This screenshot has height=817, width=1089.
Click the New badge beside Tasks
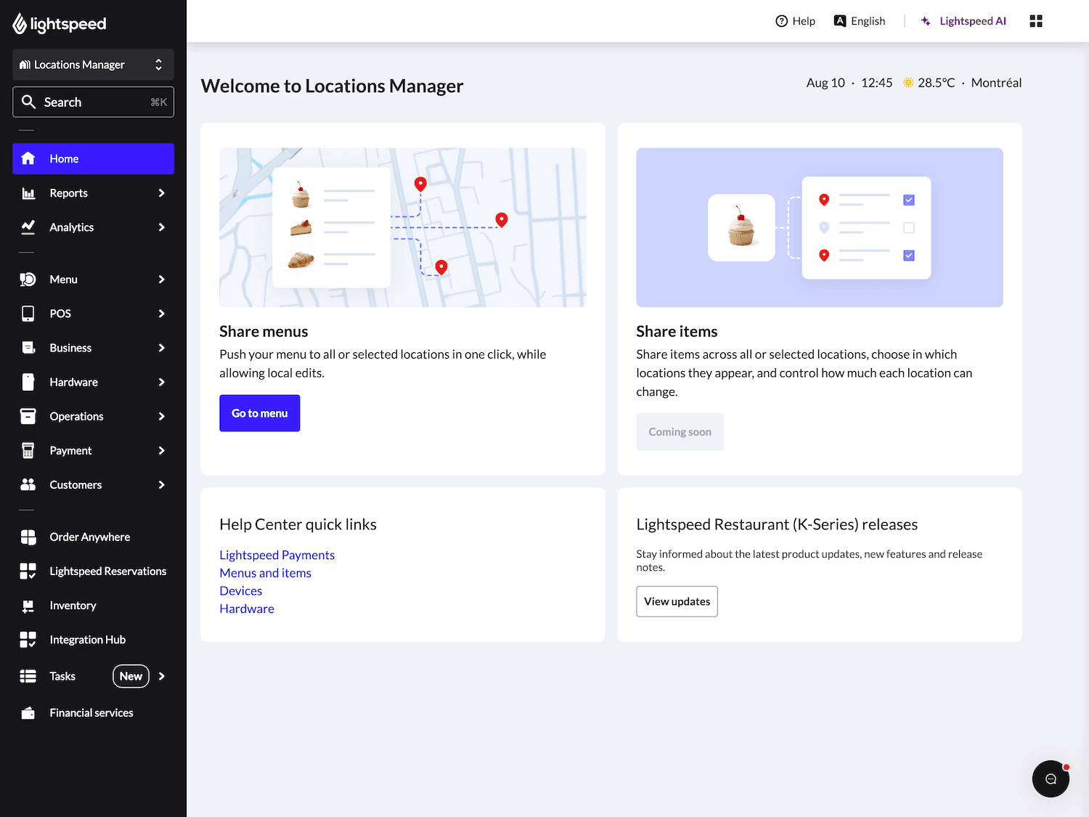[x=131, y=676]
